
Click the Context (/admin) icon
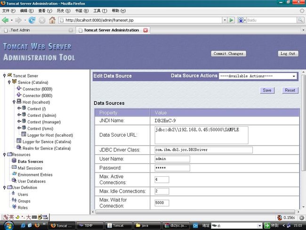(24, 115)
